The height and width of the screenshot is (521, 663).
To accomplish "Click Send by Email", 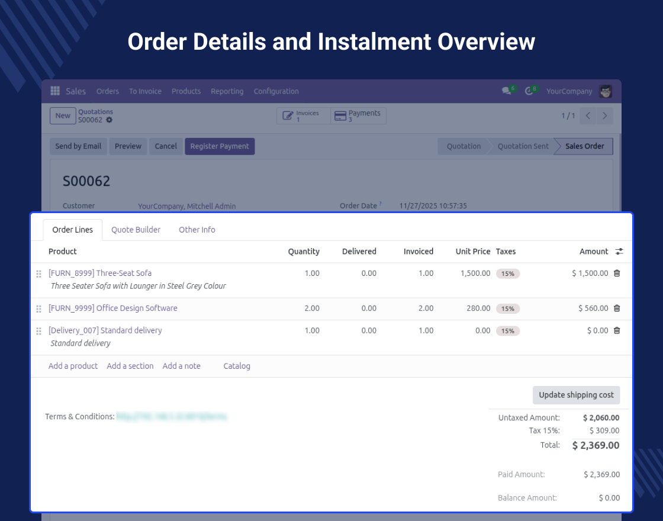I will [78, 146].
